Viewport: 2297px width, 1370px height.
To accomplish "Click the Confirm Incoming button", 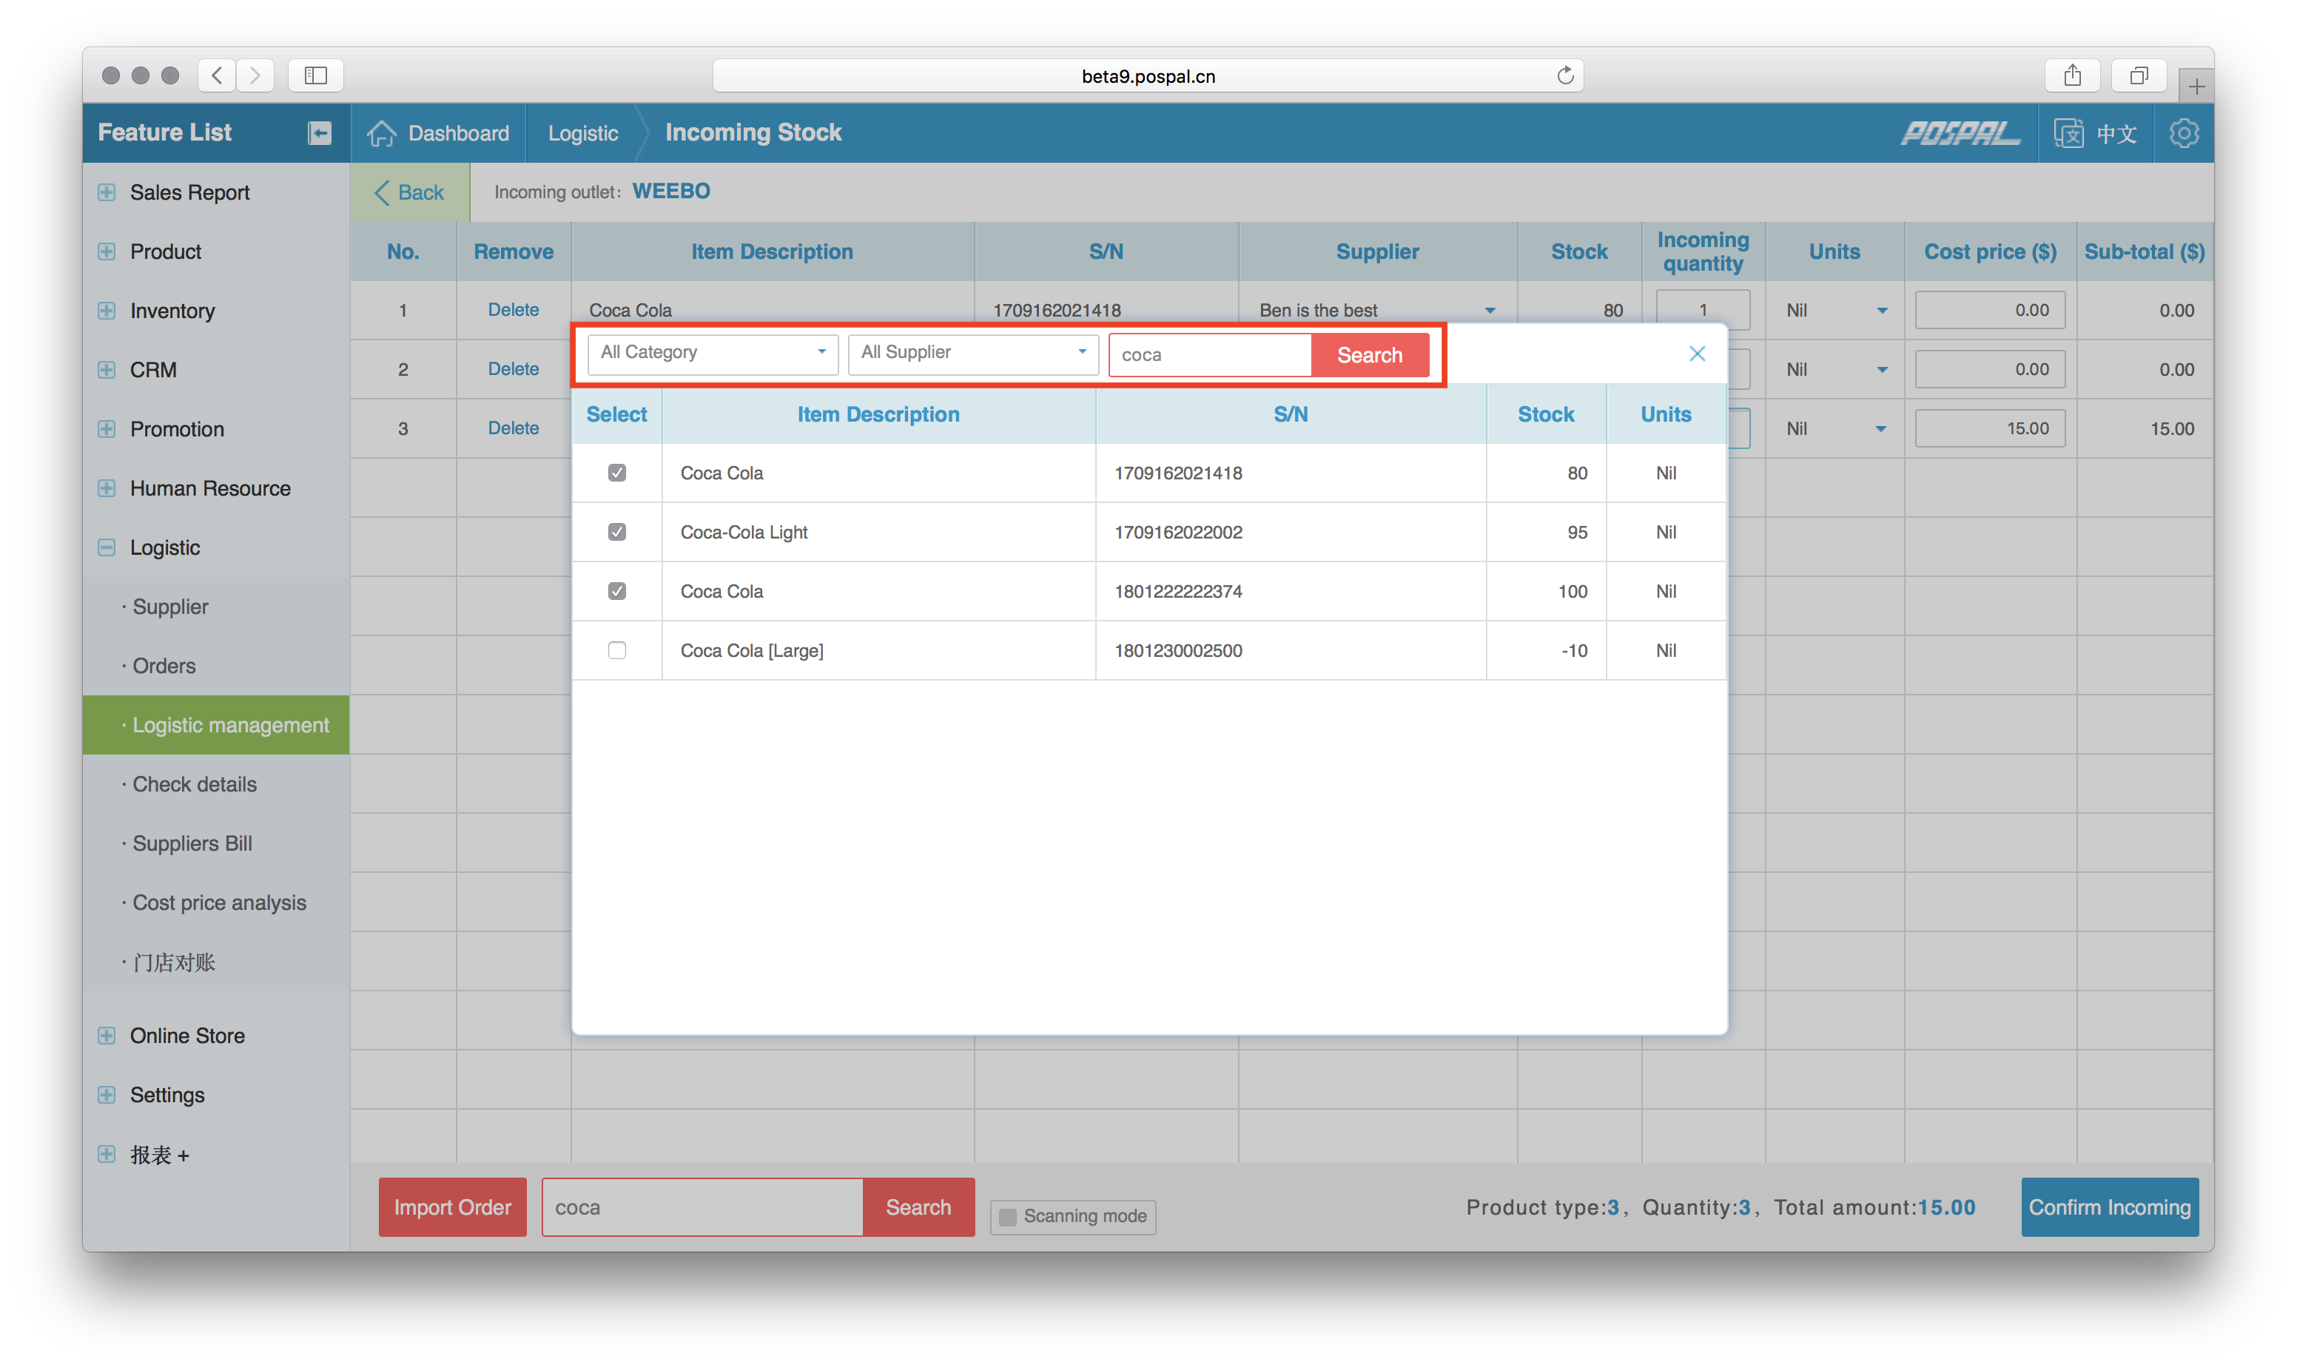I will coord(2108,1207).
